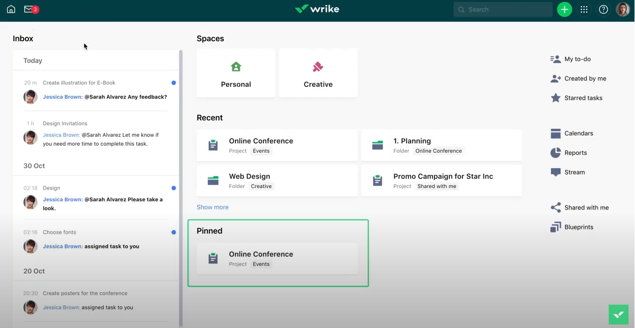Click the Events tag in Recent card

coord(261,151)
